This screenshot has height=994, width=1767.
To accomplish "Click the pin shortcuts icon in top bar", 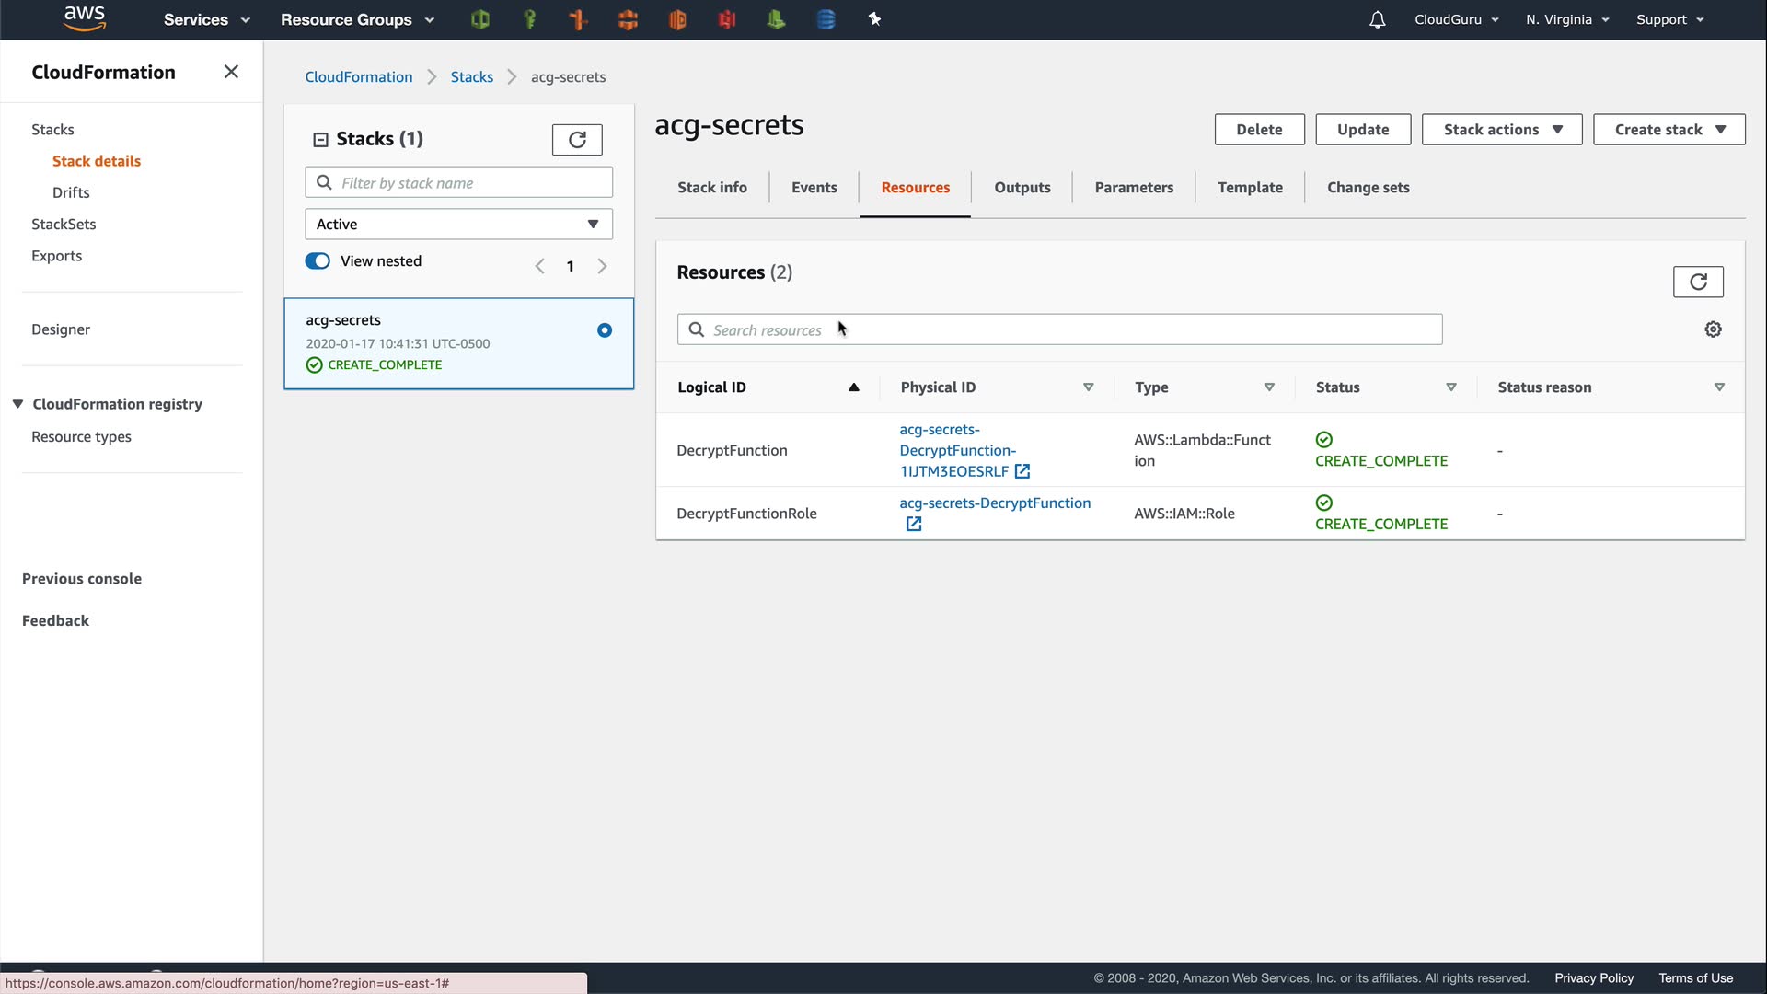I will point(874,19).
